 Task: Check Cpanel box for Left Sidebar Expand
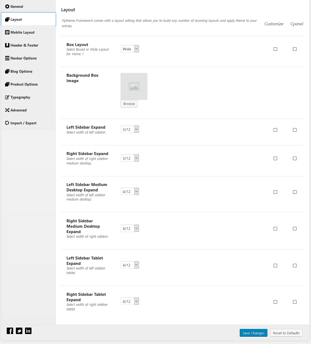point(295,130)
